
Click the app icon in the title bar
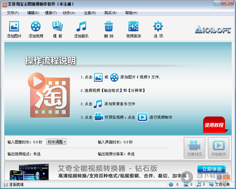tap(4, 4)
